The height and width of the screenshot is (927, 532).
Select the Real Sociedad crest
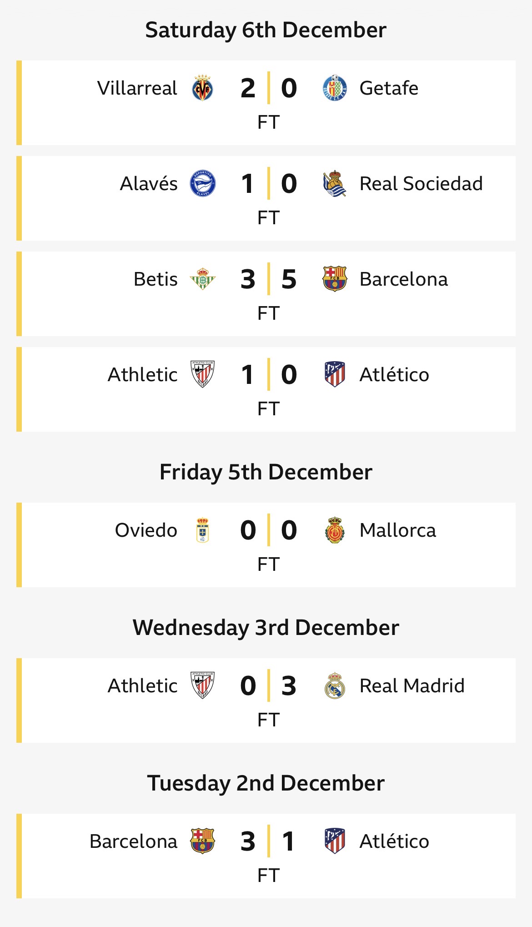(x=335, y=183)
